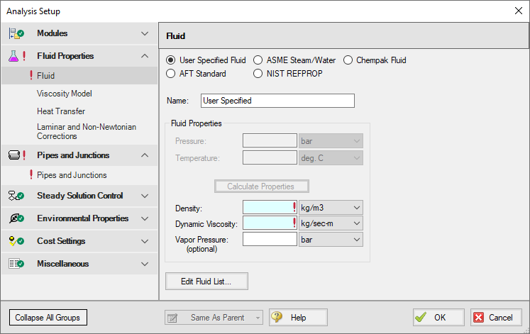Click the Fluid Properties flask icon
This screenshot has height=334, width=530.
click(16, 56)
